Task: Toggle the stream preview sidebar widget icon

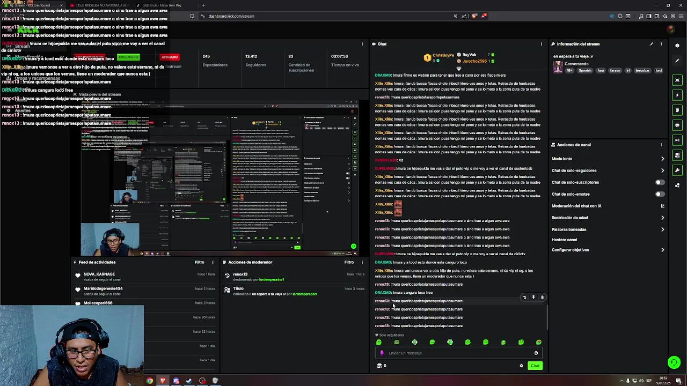Action: 677,80
